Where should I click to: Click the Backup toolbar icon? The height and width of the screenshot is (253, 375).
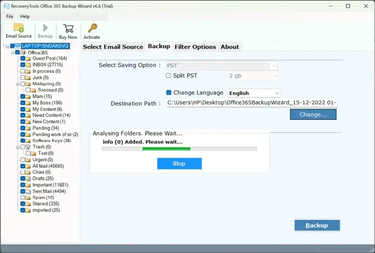click(45, 28)
